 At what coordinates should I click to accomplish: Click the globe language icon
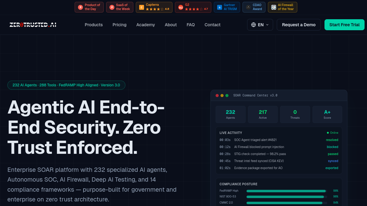(254, 25)
